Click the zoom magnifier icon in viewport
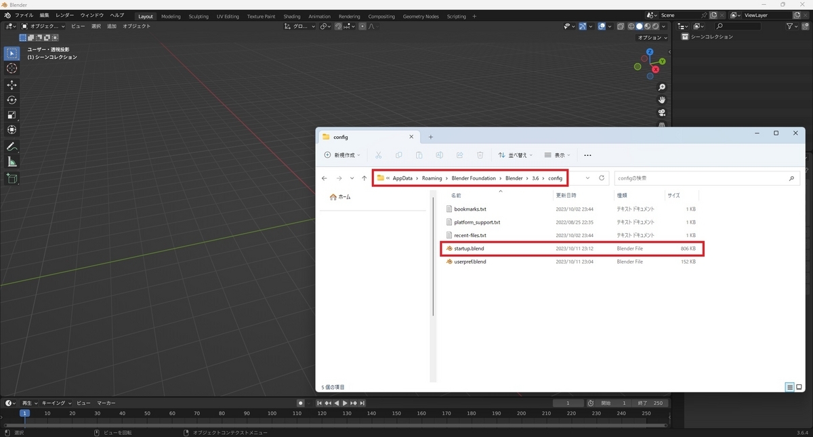 pyautogui.click(x=662, y=87)
